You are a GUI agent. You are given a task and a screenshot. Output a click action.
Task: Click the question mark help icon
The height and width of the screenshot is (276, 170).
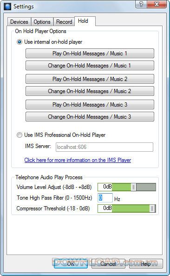point(141,4)
